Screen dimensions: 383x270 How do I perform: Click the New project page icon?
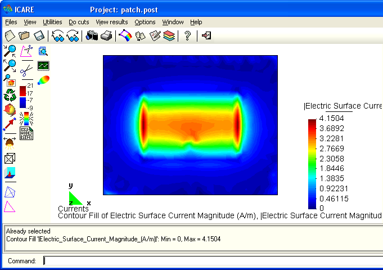(x=10, y=35)
